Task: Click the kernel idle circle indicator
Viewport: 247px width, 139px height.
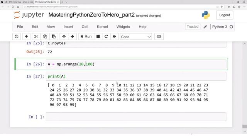Action: pos(231,27)
